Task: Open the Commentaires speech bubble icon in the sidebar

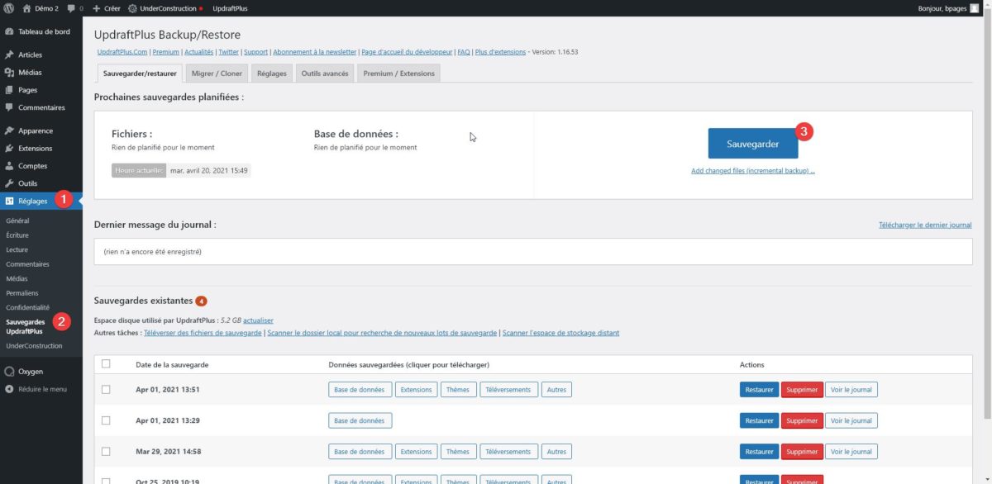Action: [x=9, y=107]
